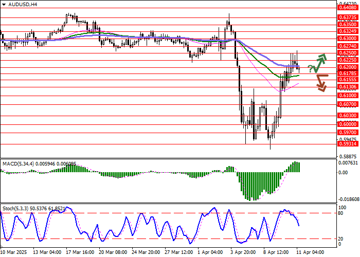Image resolution: width=360 pixels, height=257 pixels.
Task: Click the green upward arrow
Action: [x=320, y=62]
